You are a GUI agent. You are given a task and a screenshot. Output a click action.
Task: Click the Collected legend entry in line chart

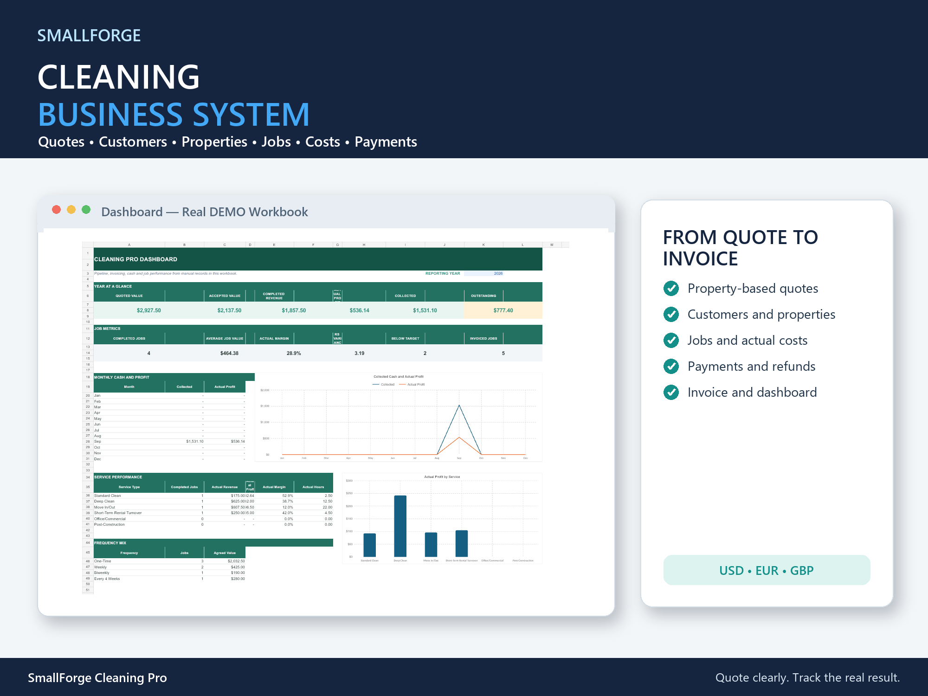(384, 384)
